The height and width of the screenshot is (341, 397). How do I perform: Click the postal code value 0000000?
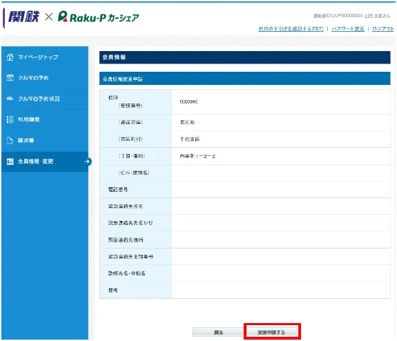click(x=188, y=101)
